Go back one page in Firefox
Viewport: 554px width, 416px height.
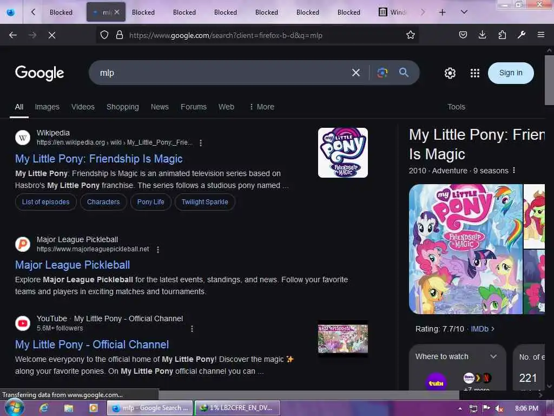(x=13, y=35)
